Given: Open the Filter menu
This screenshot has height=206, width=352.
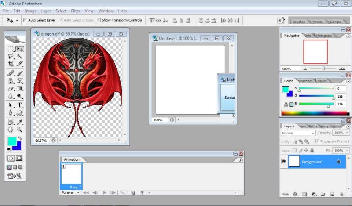Looking at the screenshot, I should (x=76, y=11).
